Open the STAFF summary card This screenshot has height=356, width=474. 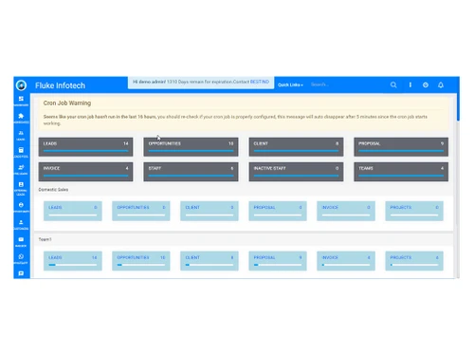(x=191, y=172)
